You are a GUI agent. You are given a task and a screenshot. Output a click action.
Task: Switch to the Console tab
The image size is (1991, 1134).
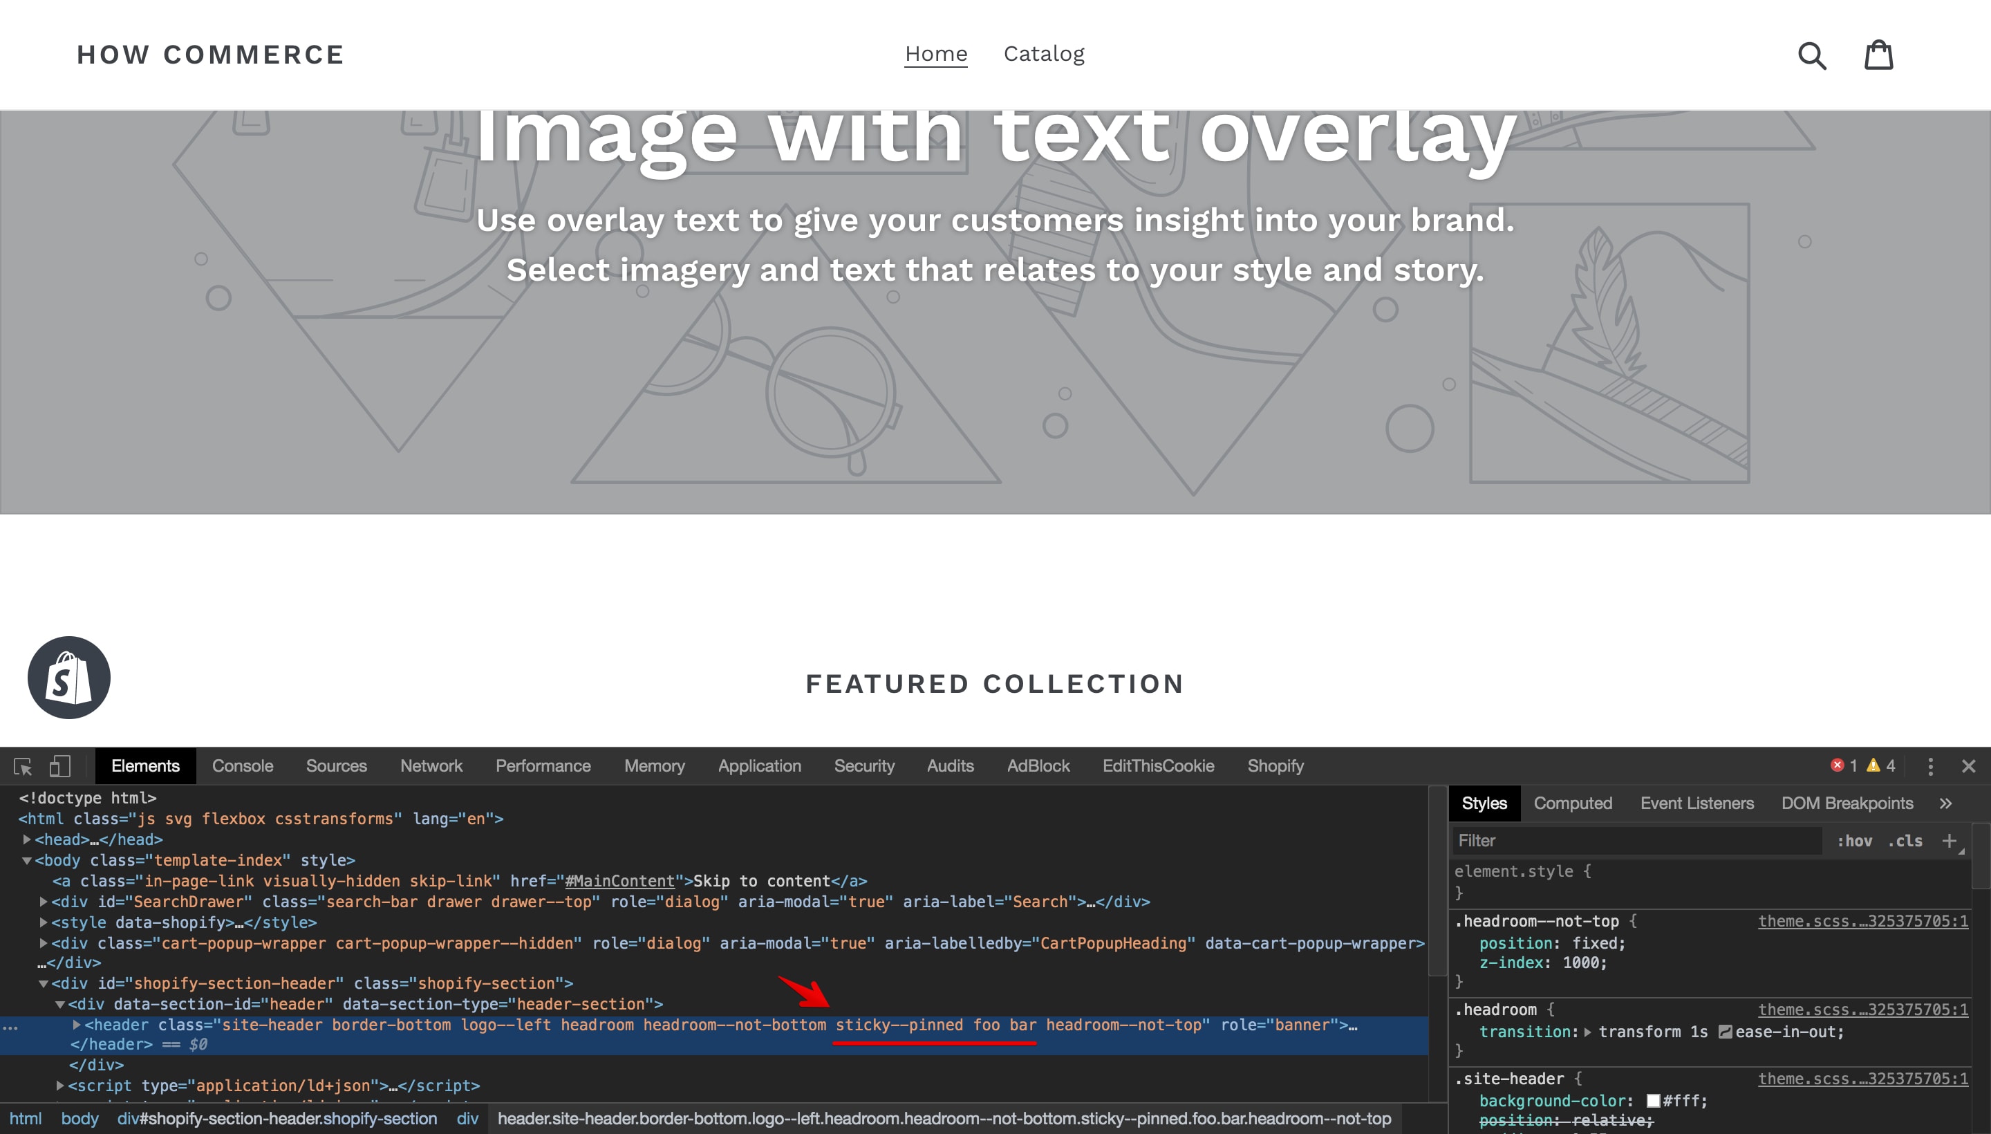tap(242, 765)
